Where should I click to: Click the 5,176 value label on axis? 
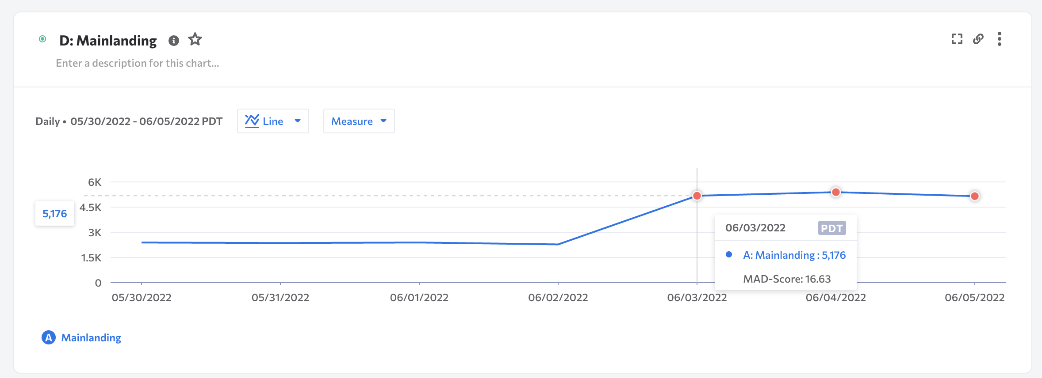[55, 214]
